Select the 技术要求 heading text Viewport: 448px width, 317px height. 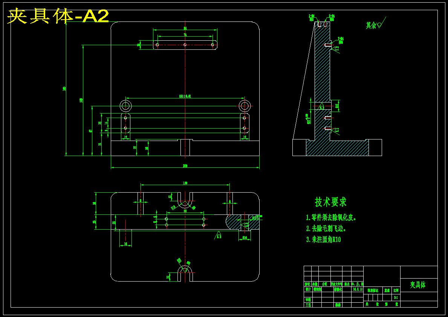coord(330,202)
